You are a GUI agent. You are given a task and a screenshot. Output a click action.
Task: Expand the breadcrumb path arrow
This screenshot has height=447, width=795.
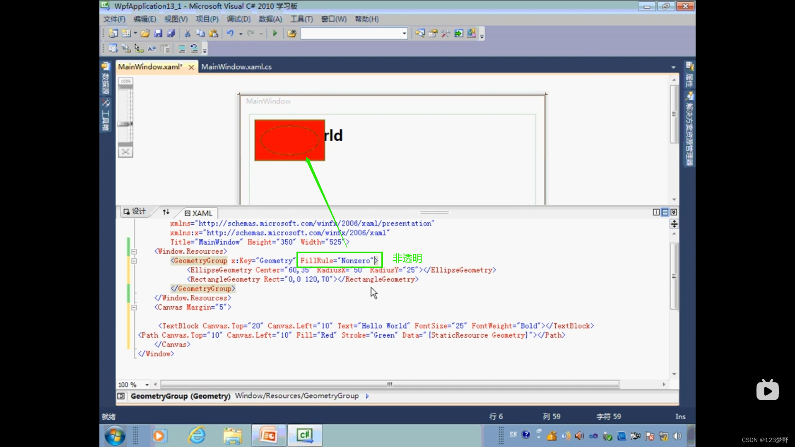367,396
